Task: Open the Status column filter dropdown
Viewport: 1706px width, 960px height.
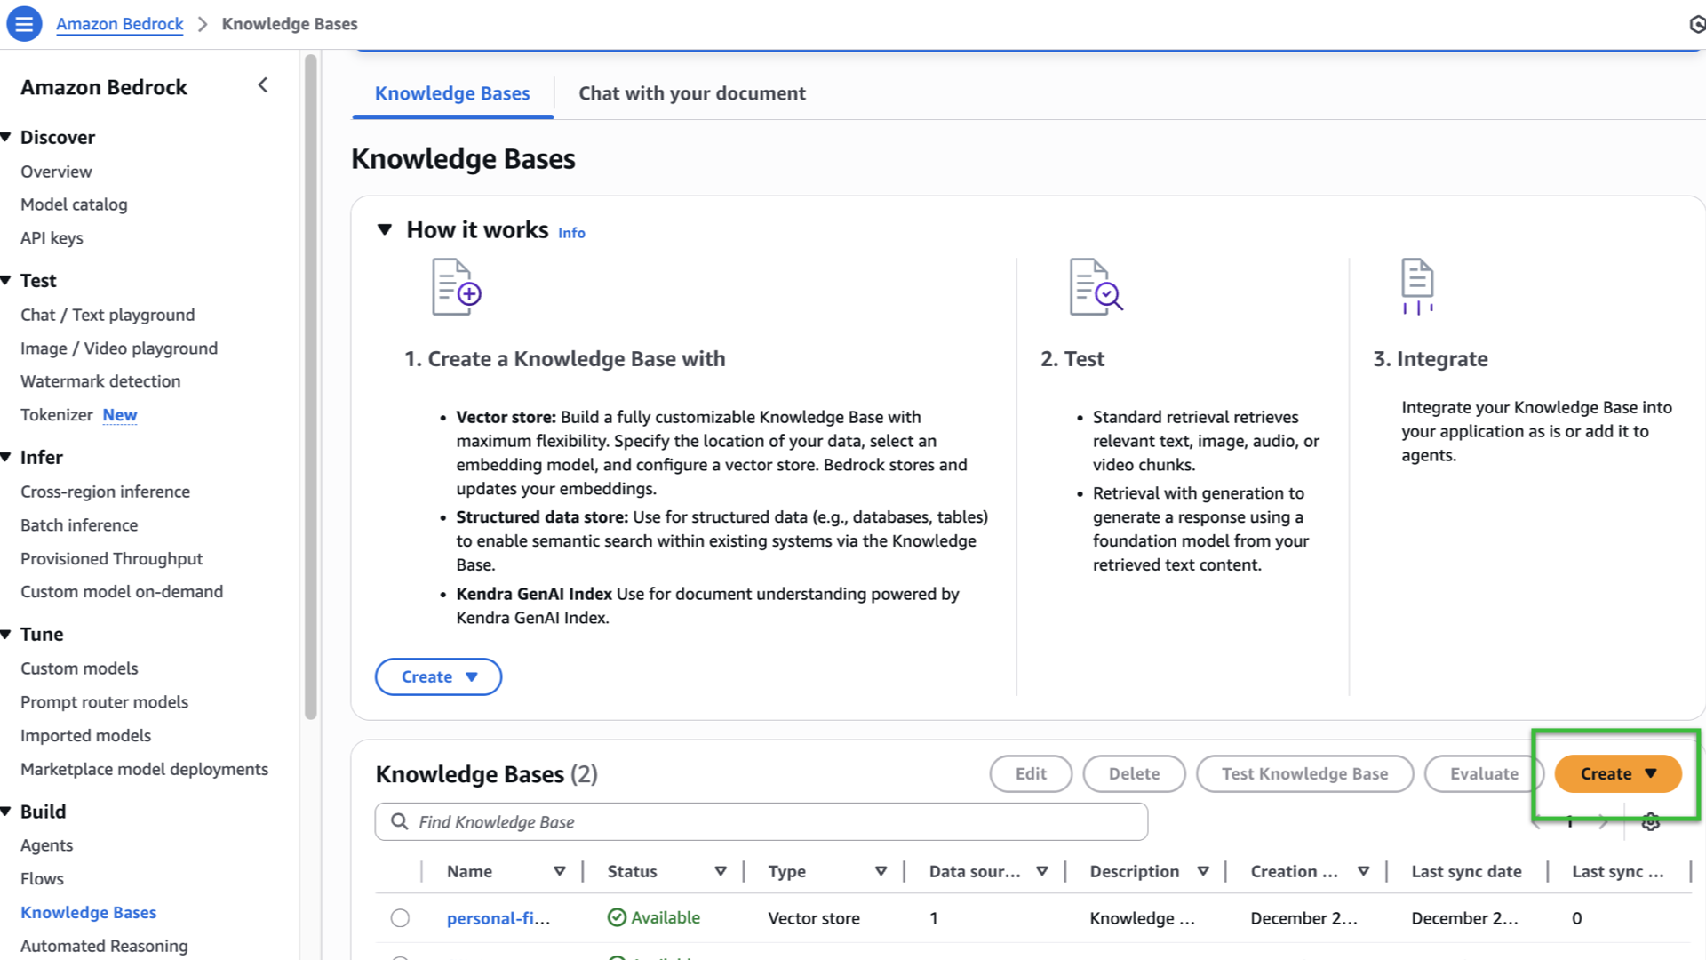Action: pyautogui.click(x=720, y=871)
